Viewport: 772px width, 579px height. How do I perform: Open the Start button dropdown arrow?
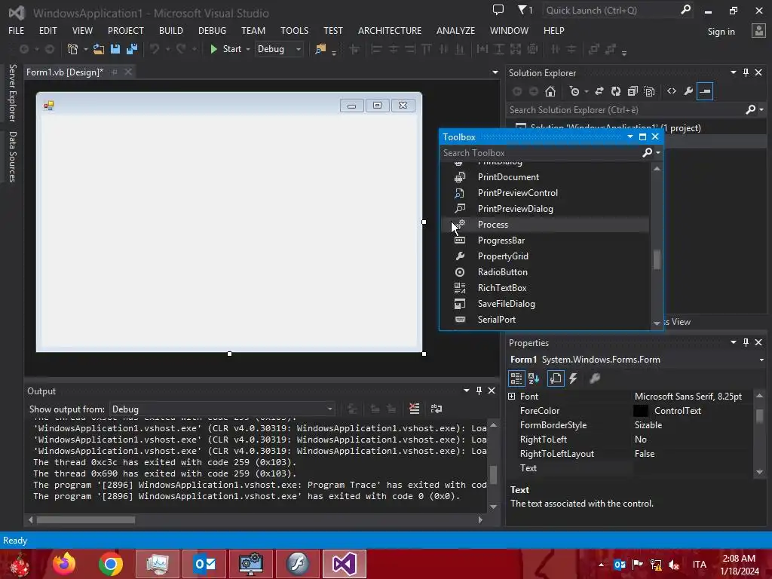pyautogui.click(x=247, y=49)
